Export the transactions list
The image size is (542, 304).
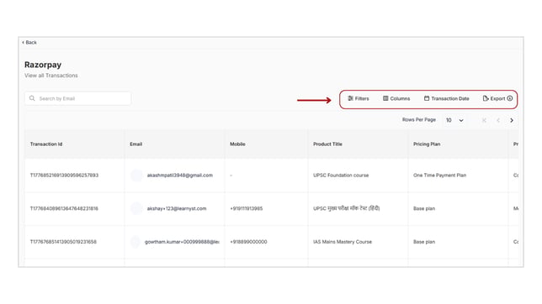click(494, 98)
